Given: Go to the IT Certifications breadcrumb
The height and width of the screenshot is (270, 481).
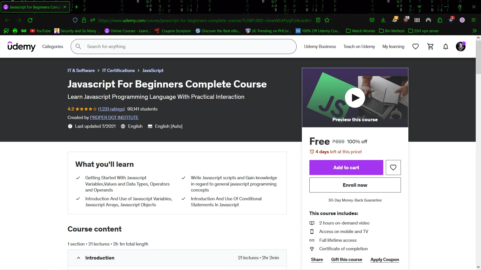Looking at the screenshot, I should (x=118, y=70).
